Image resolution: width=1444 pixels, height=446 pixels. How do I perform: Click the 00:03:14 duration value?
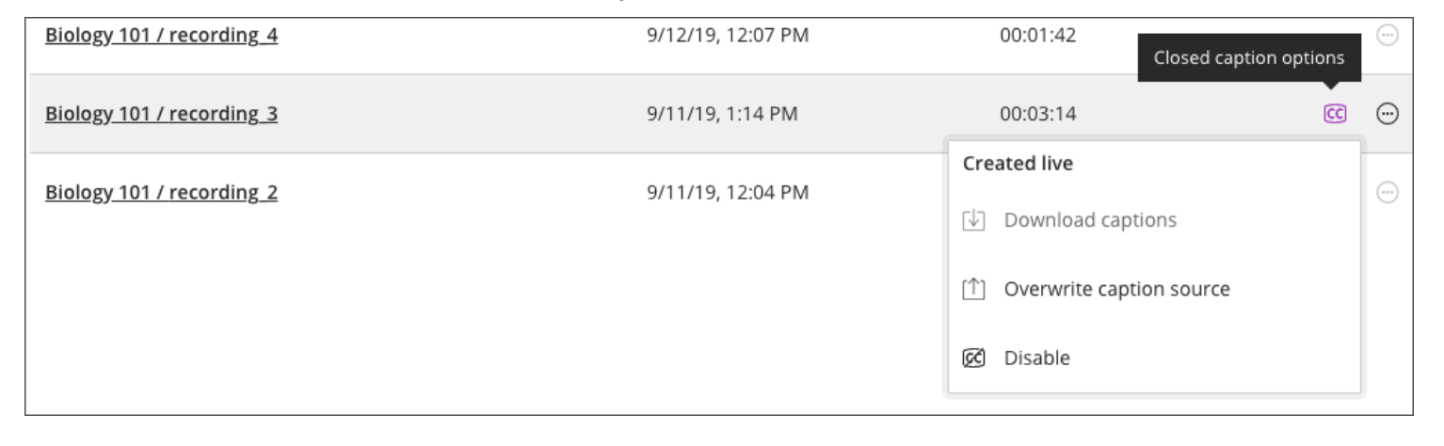click(x=1037, y=115)
